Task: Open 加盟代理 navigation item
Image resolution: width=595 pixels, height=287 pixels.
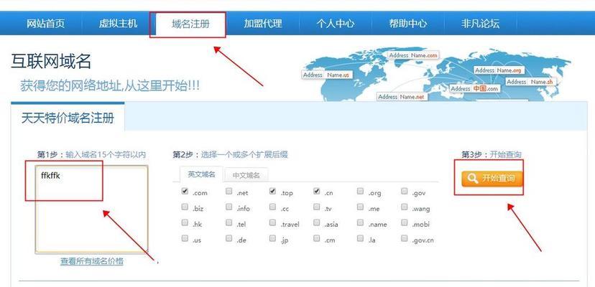Action: tap(263, 24)
